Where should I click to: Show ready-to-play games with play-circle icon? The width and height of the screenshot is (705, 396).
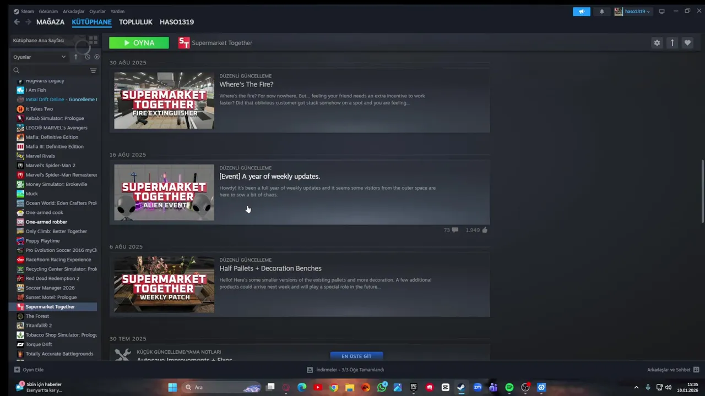97,57
